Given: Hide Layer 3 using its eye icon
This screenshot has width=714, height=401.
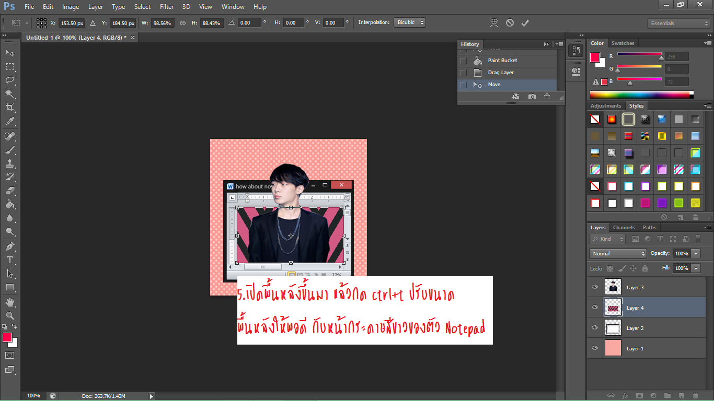Looking at the screenshot, I should tap(595, 287).
